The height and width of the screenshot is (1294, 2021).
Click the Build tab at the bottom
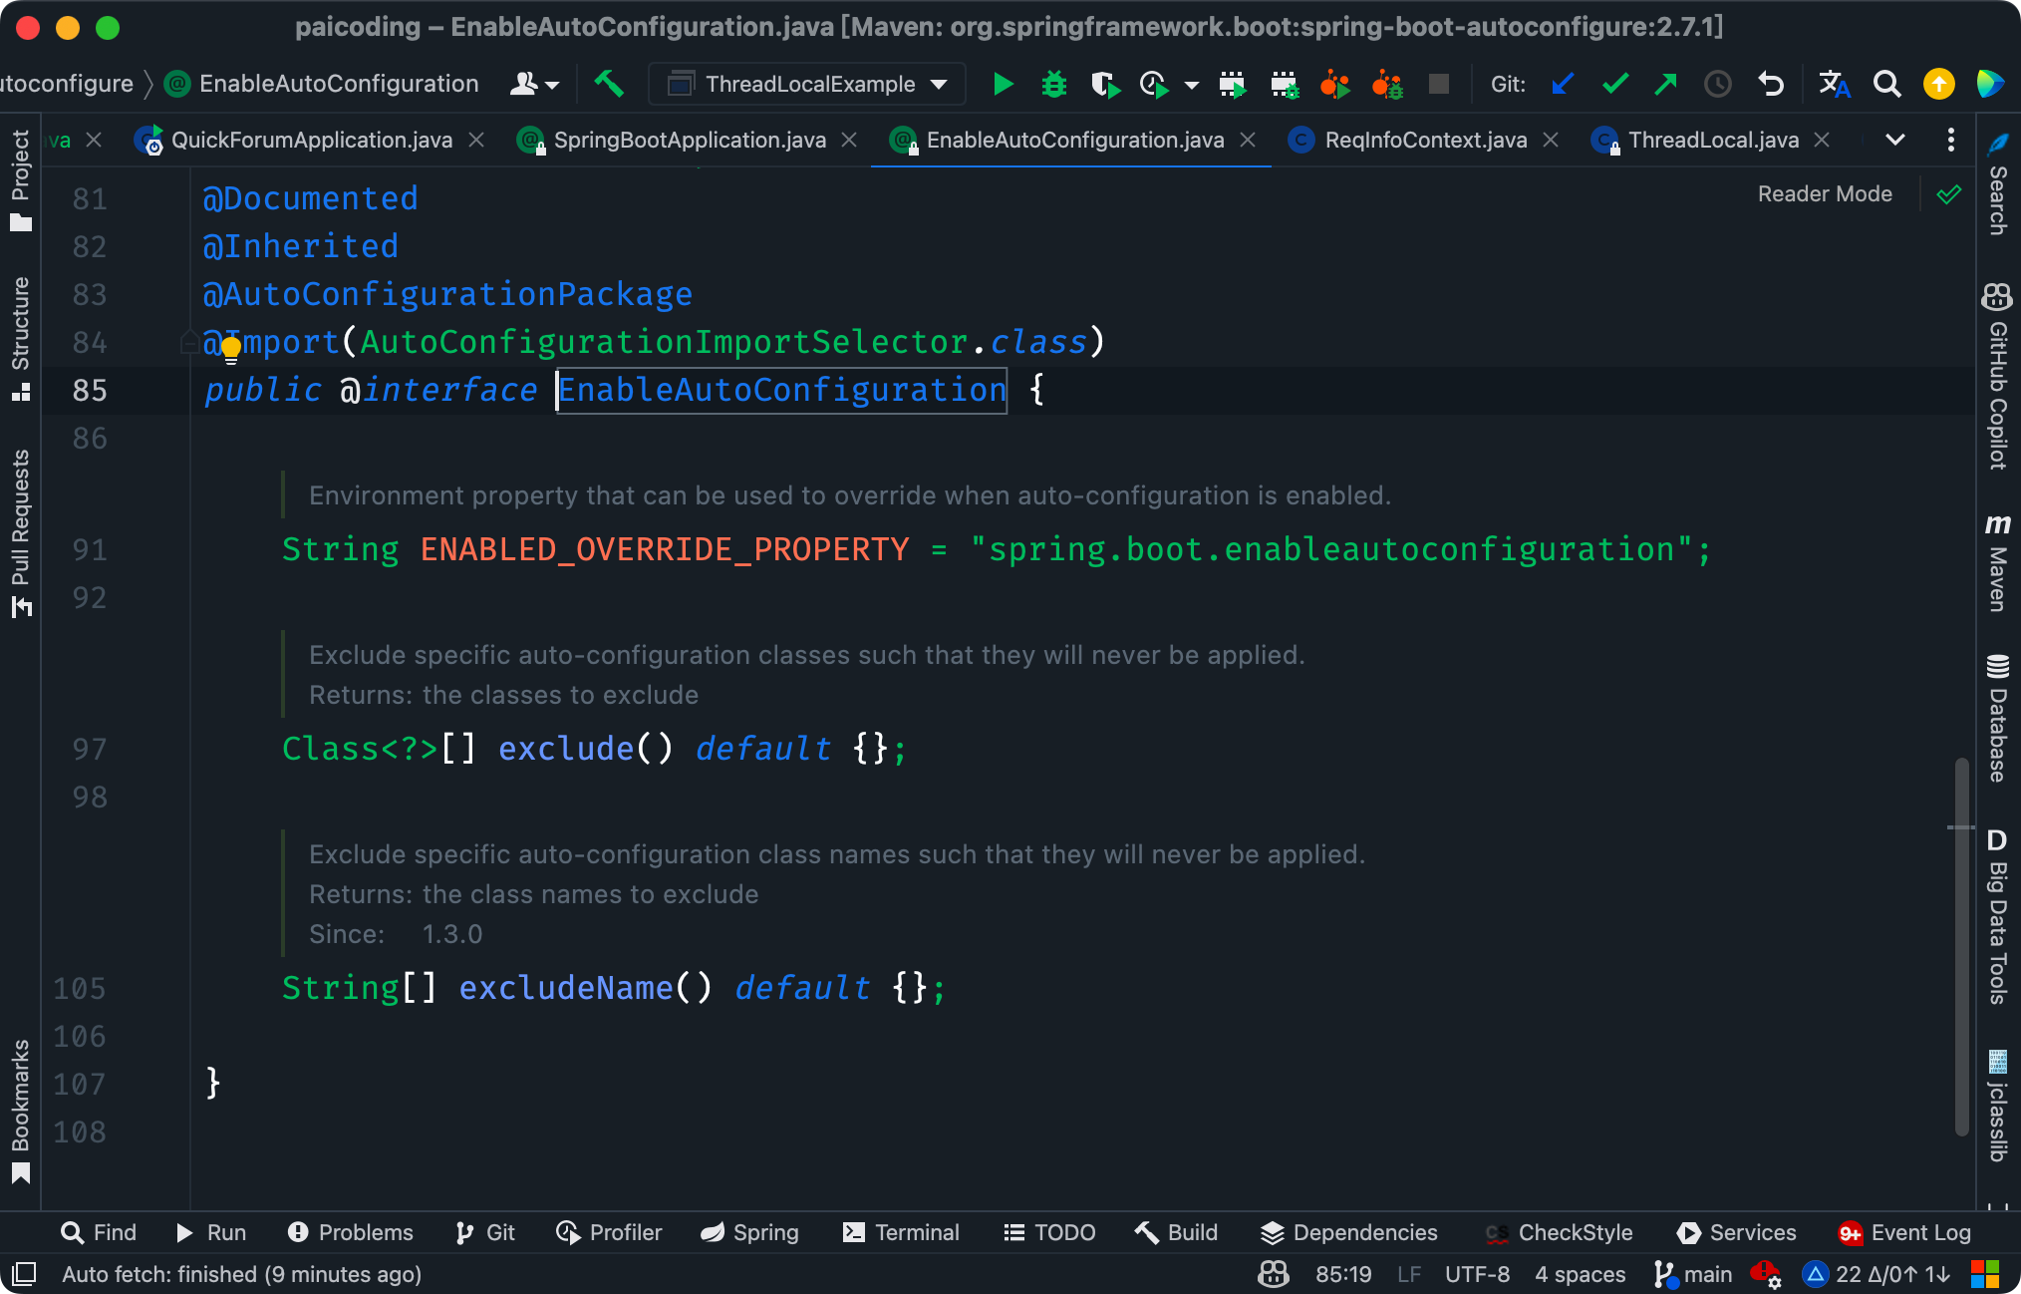[1179, 1233]
